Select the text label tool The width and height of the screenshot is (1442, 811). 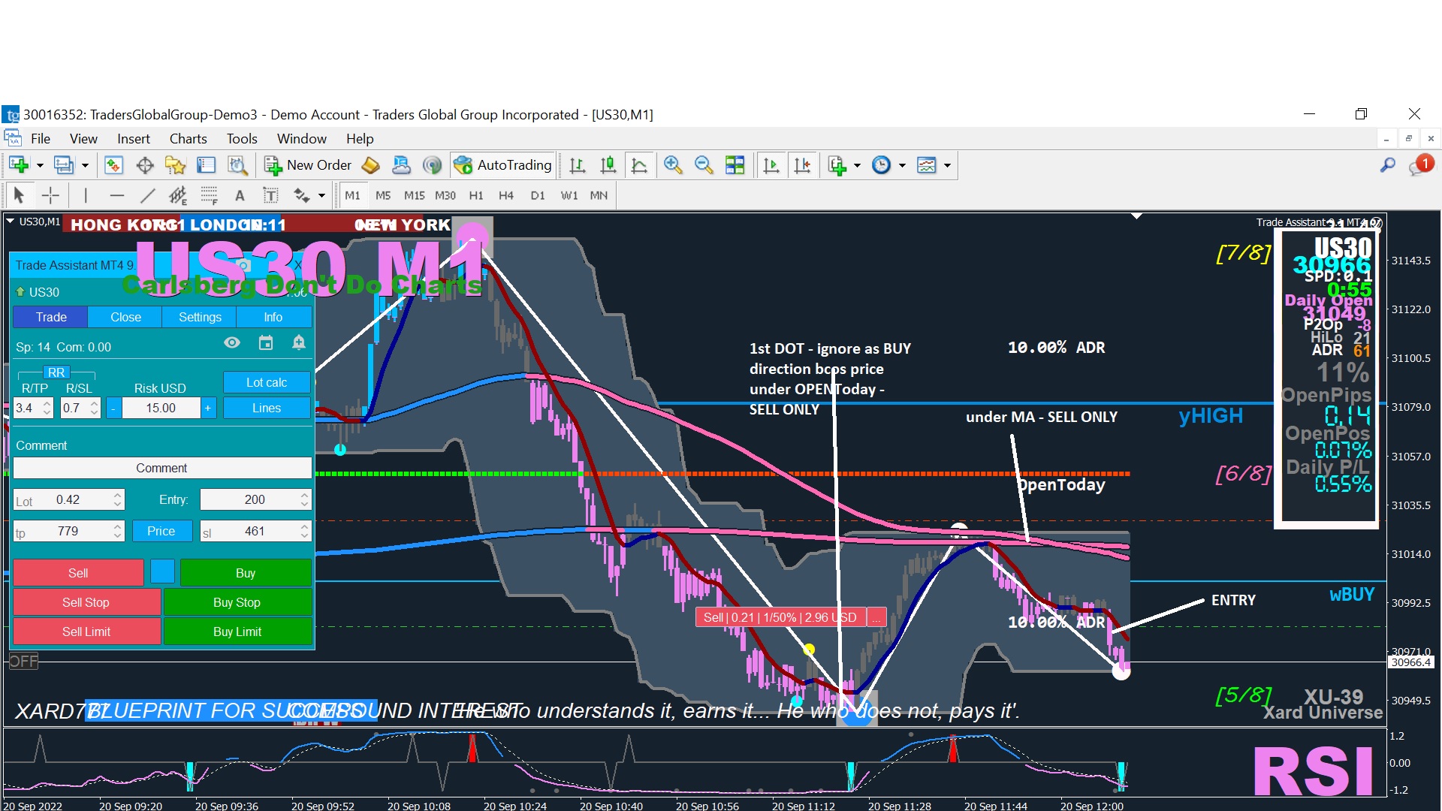coord(270,196)
